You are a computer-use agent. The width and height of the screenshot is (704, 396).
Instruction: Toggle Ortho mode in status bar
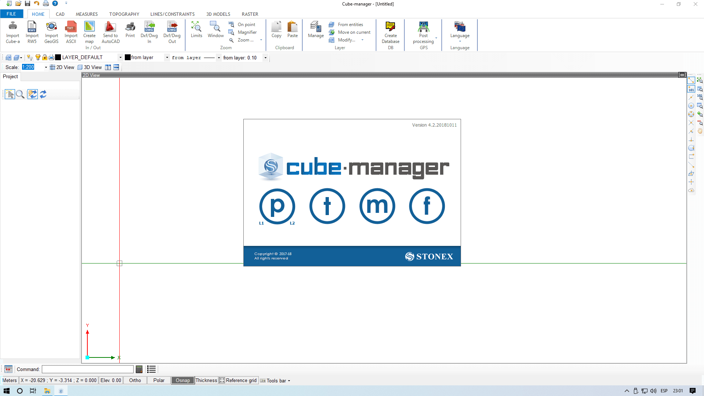pos(135,380)
